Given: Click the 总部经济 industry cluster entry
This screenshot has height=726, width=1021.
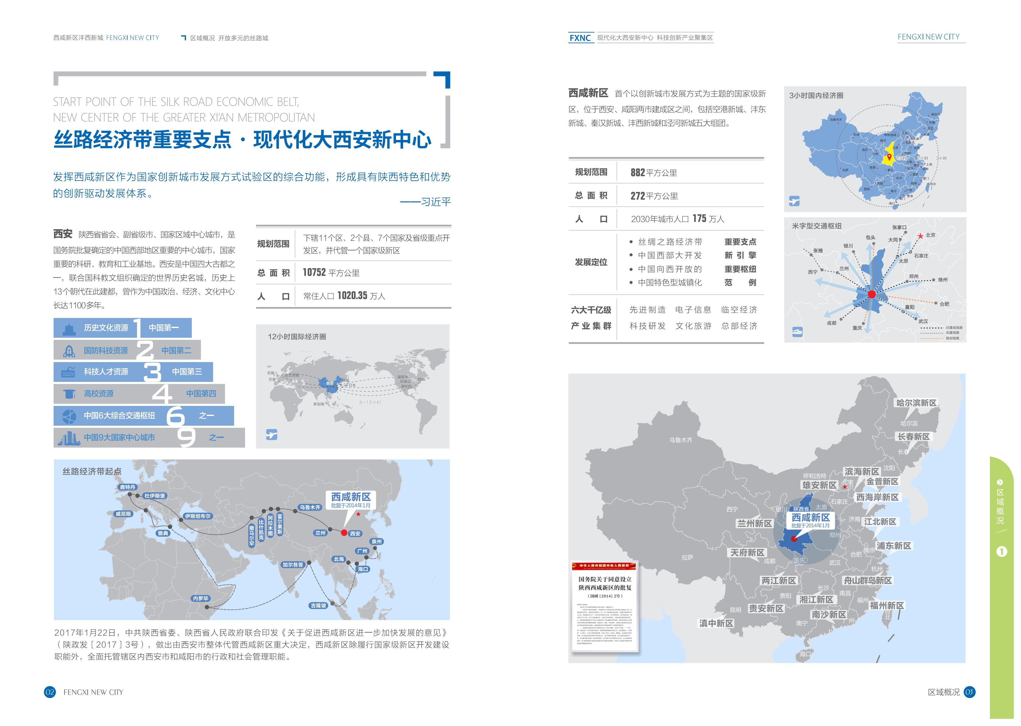Looking at the screenshot, I should pyautogui.click(x=739, y=326).
